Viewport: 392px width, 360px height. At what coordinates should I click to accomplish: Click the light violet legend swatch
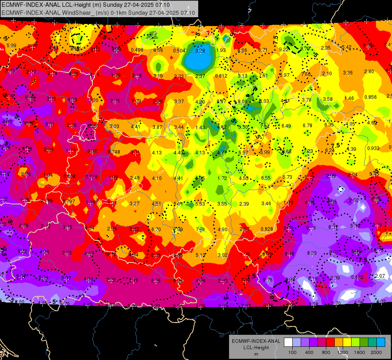[305, 342]
